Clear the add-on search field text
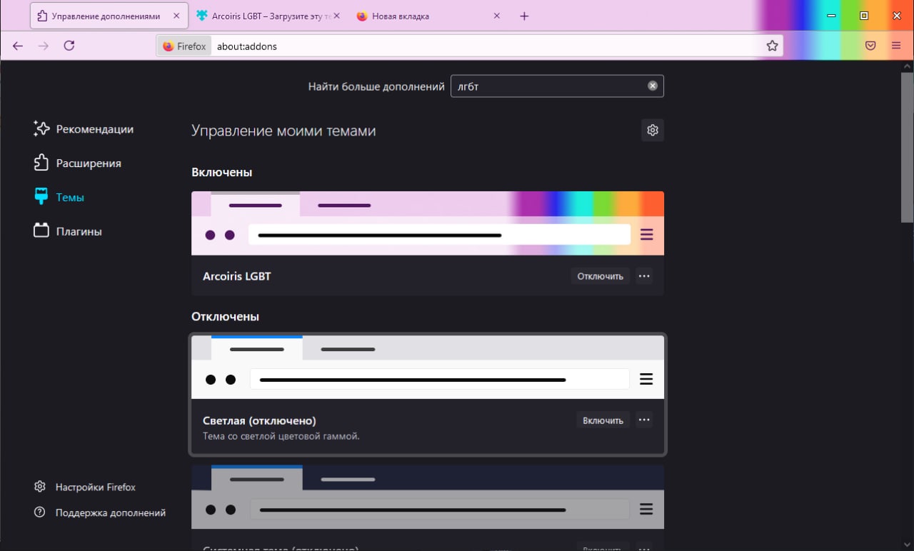Screen dimensions: 914x551 [x=653, y=86]
